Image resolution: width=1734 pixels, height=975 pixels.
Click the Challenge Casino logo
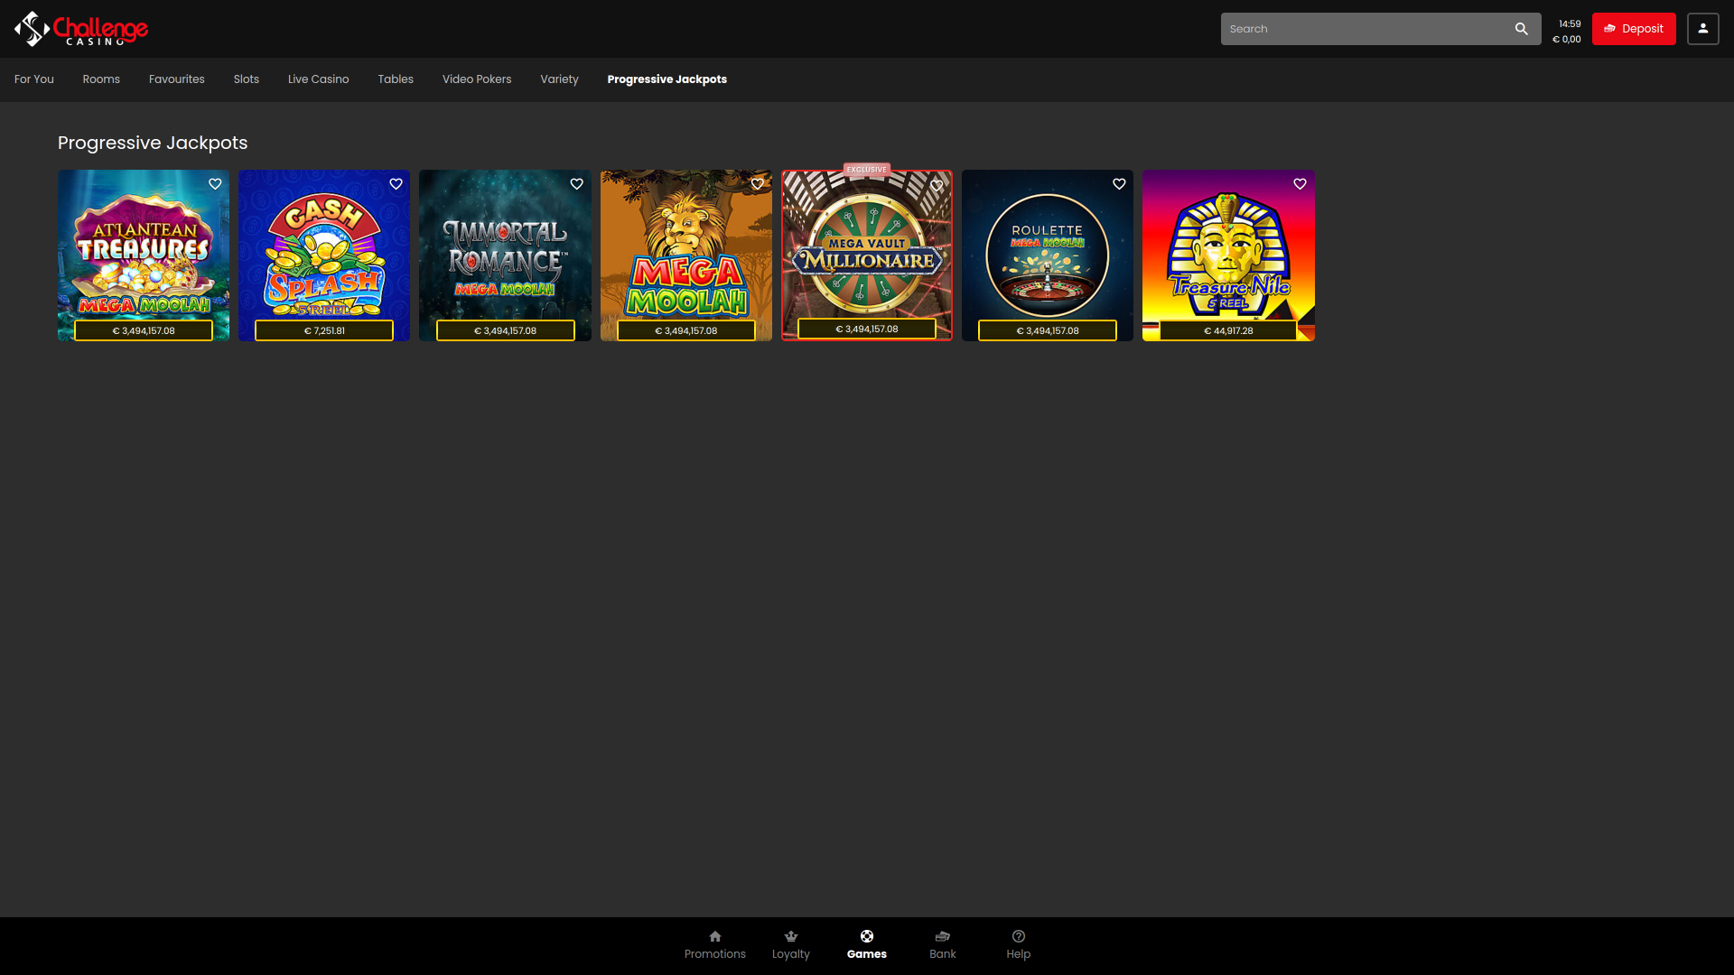81,28
